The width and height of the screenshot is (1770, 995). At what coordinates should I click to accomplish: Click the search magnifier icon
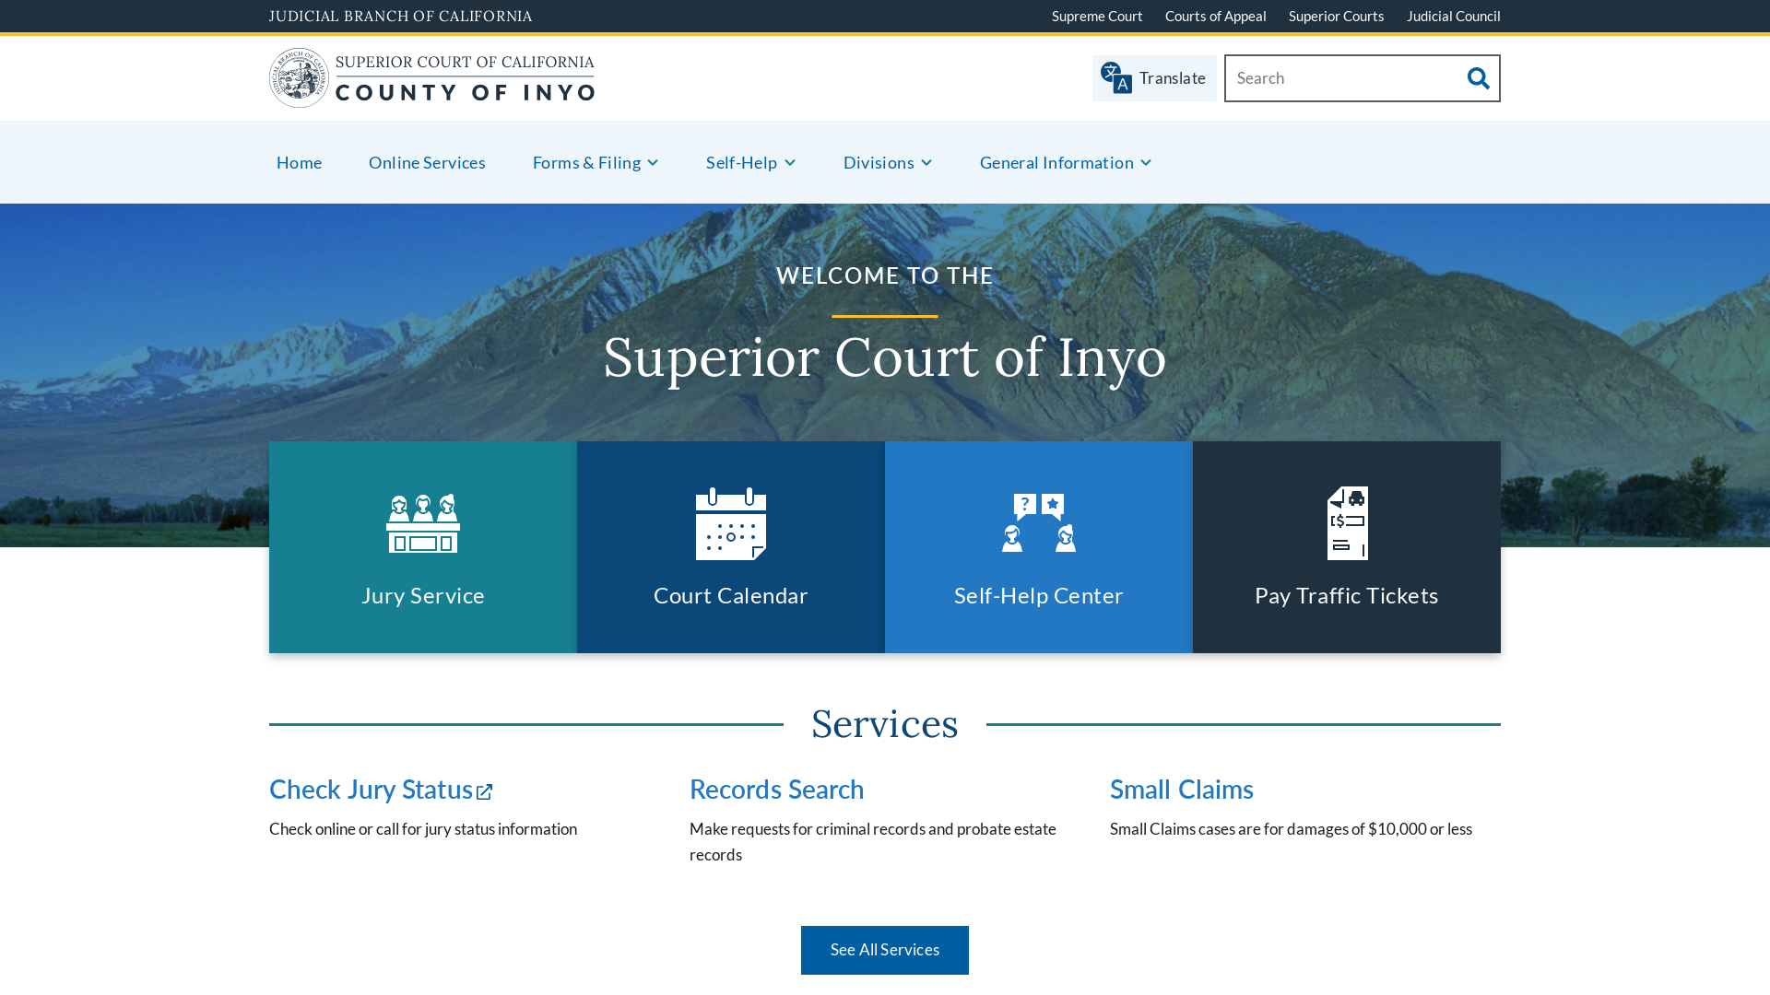(x=1478, y=78)
